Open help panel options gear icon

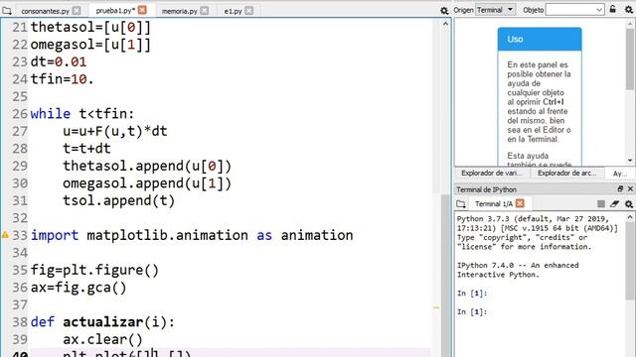point(628,9)
